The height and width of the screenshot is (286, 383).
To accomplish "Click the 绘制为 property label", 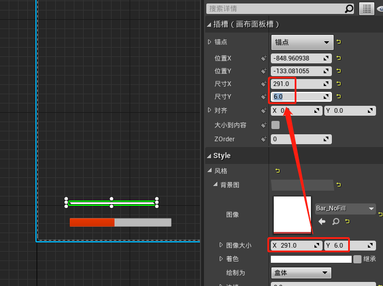I will click(x=235, y=273).
